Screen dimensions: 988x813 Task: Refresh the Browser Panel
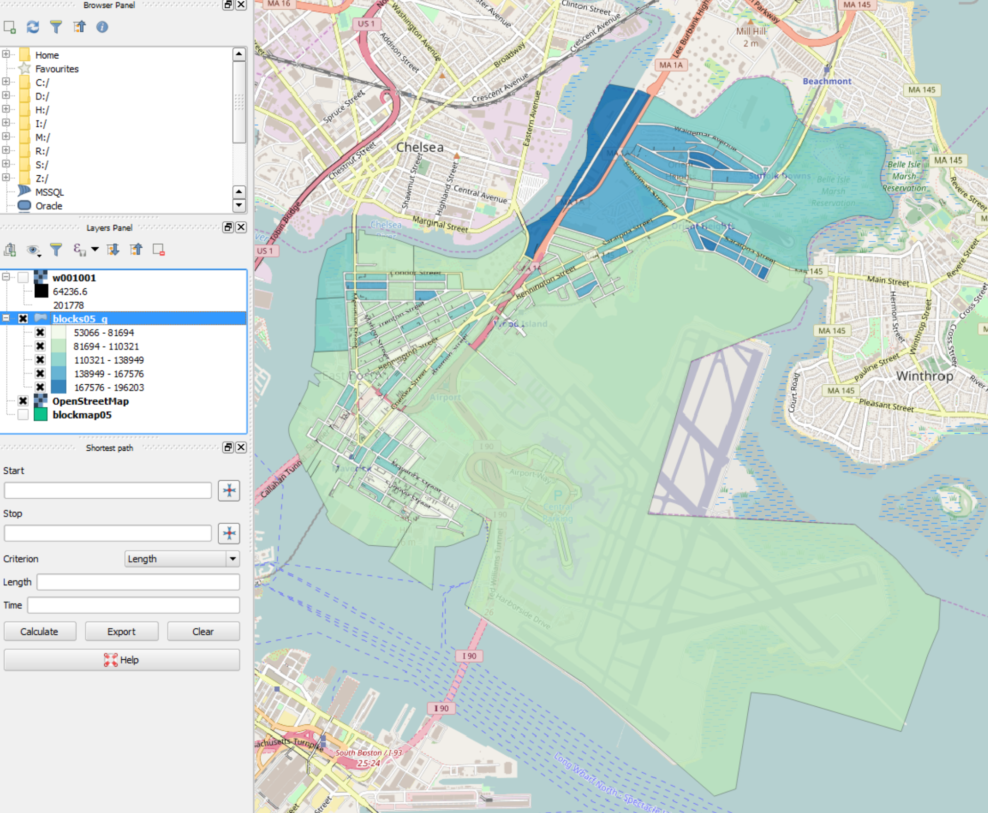[33, 27]
